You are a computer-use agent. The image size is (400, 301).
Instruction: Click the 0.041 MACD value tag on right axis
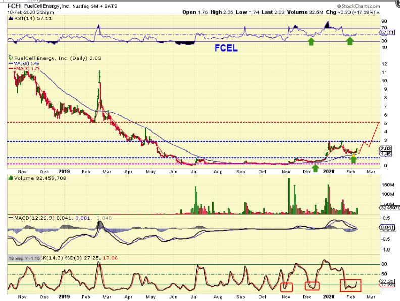385,229
